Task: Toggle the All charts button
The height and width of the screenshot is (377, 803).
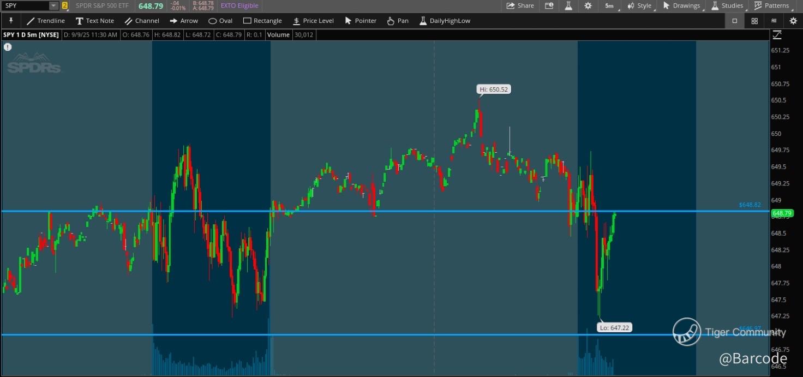Action: pos(774,21)
